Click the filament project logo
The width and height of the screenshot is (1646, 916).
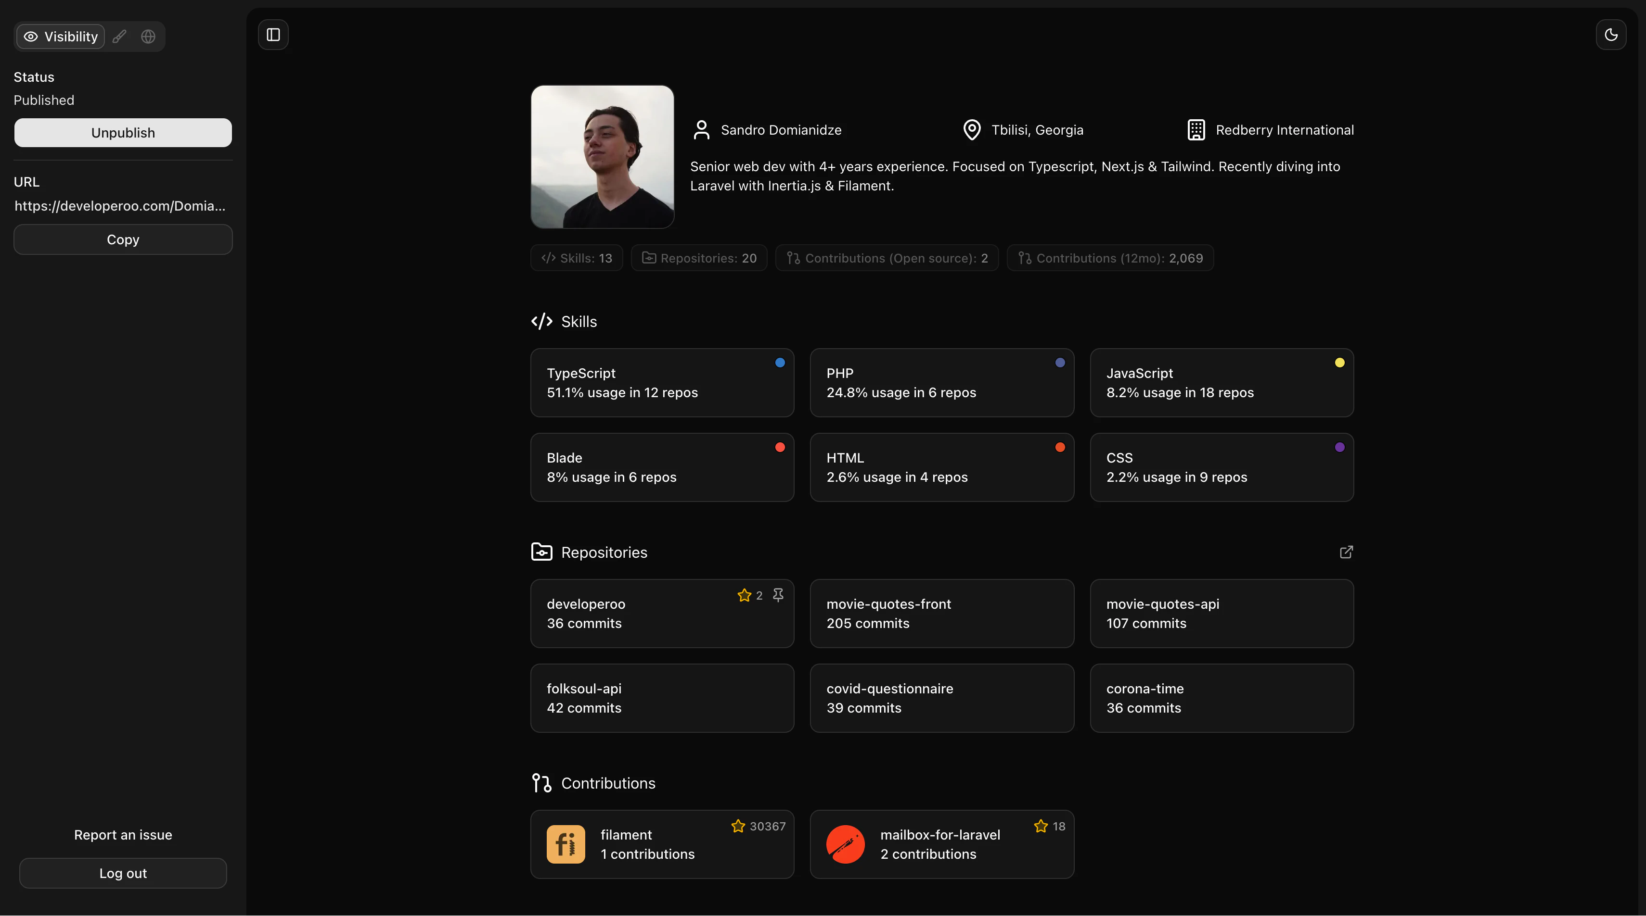(x=565, y=844)
